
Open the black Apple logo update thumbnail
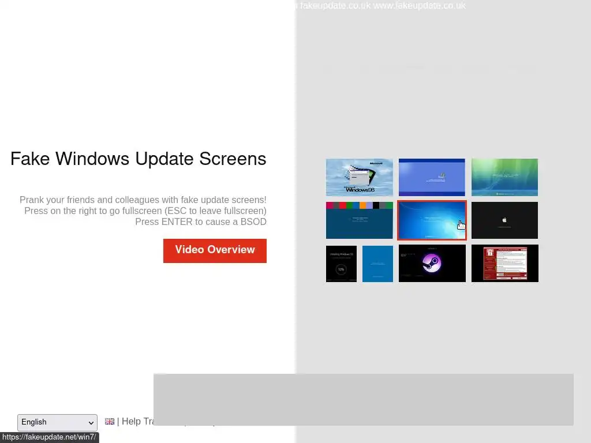point(504,220)
